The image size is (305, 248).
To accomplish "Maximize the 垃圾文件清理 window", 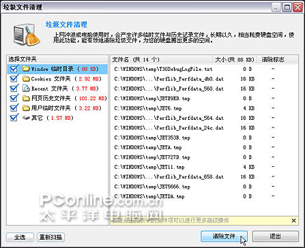I will (287, 7).
